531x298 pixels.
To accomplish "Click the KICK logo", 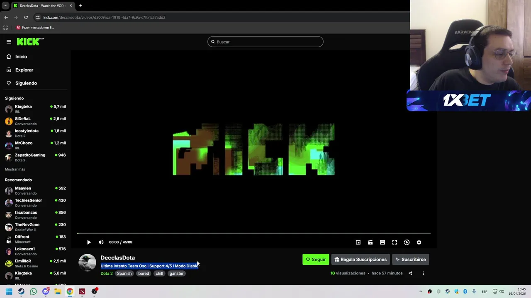I will (x=30, y=41).
